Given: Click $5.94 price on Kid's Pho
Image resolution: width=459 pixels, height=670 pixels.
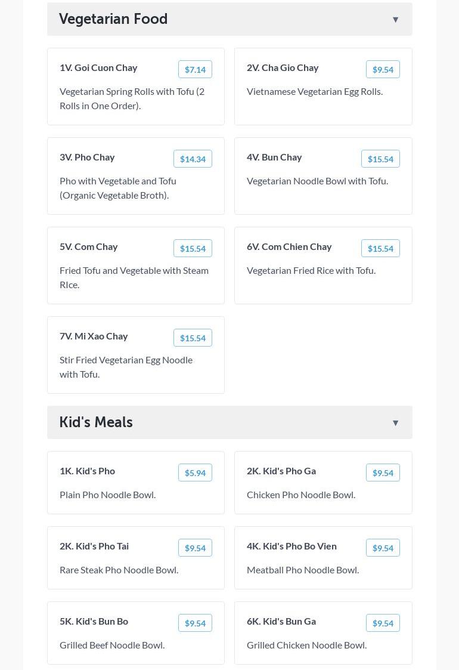Looking at the screenshot, I should tap(195, 473).
